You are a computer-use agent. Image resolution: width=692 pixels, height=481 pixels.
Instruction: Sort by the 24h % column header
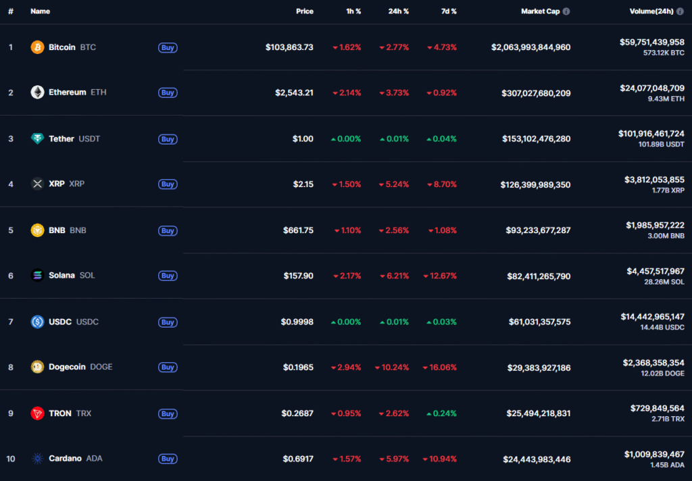398,11
